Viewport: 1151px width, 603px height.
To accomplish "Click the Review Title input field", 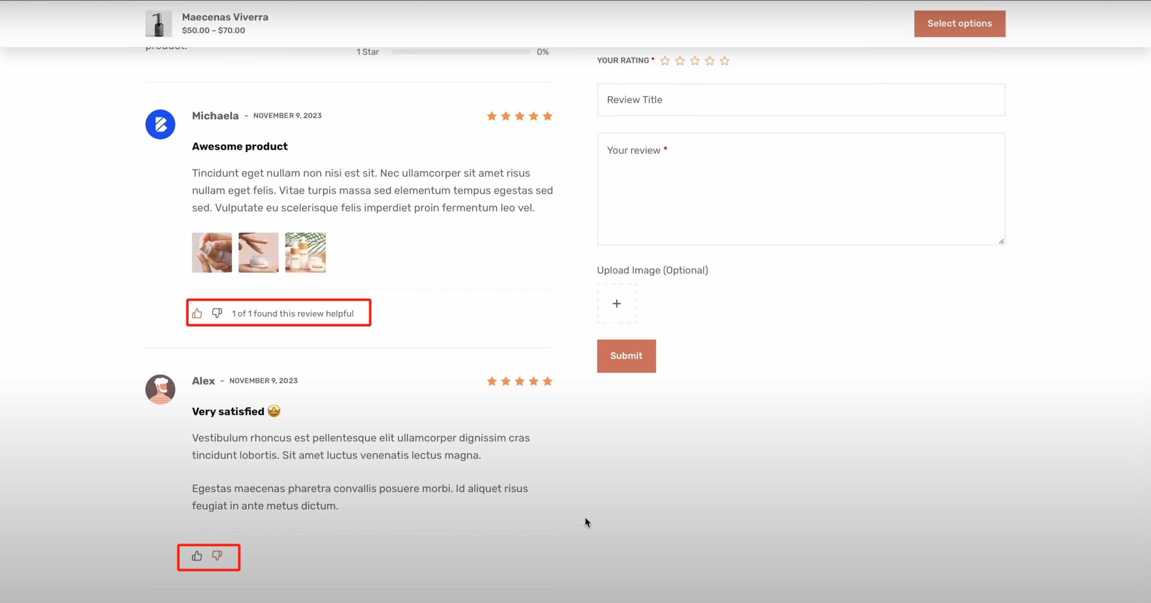I will coord(800,100).
